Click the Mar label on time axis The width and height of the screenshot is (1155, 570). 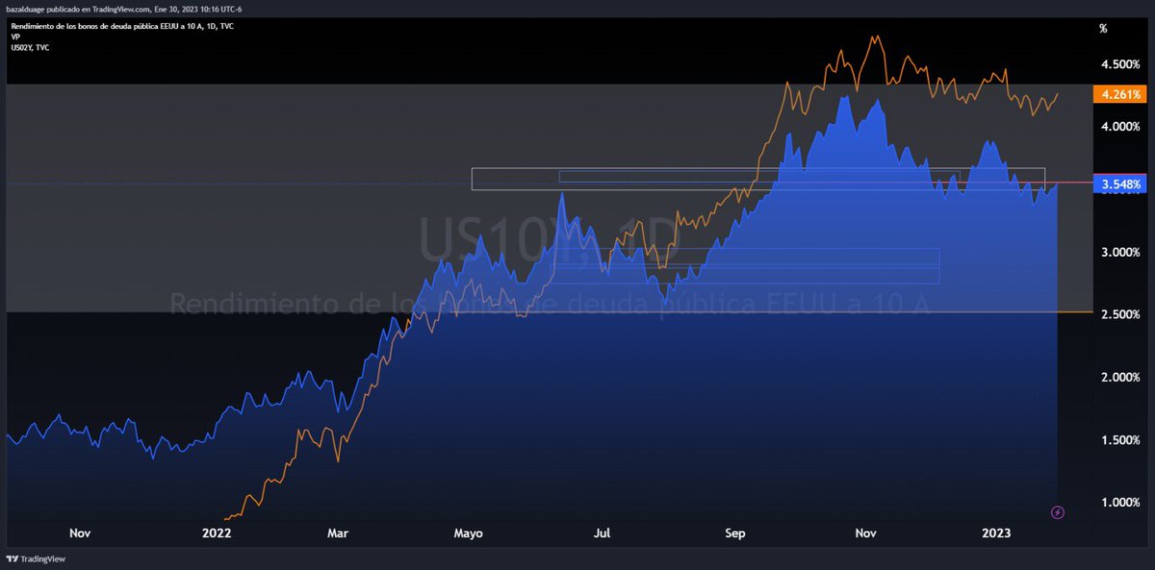pyautogui.click(x=338, y=533)
